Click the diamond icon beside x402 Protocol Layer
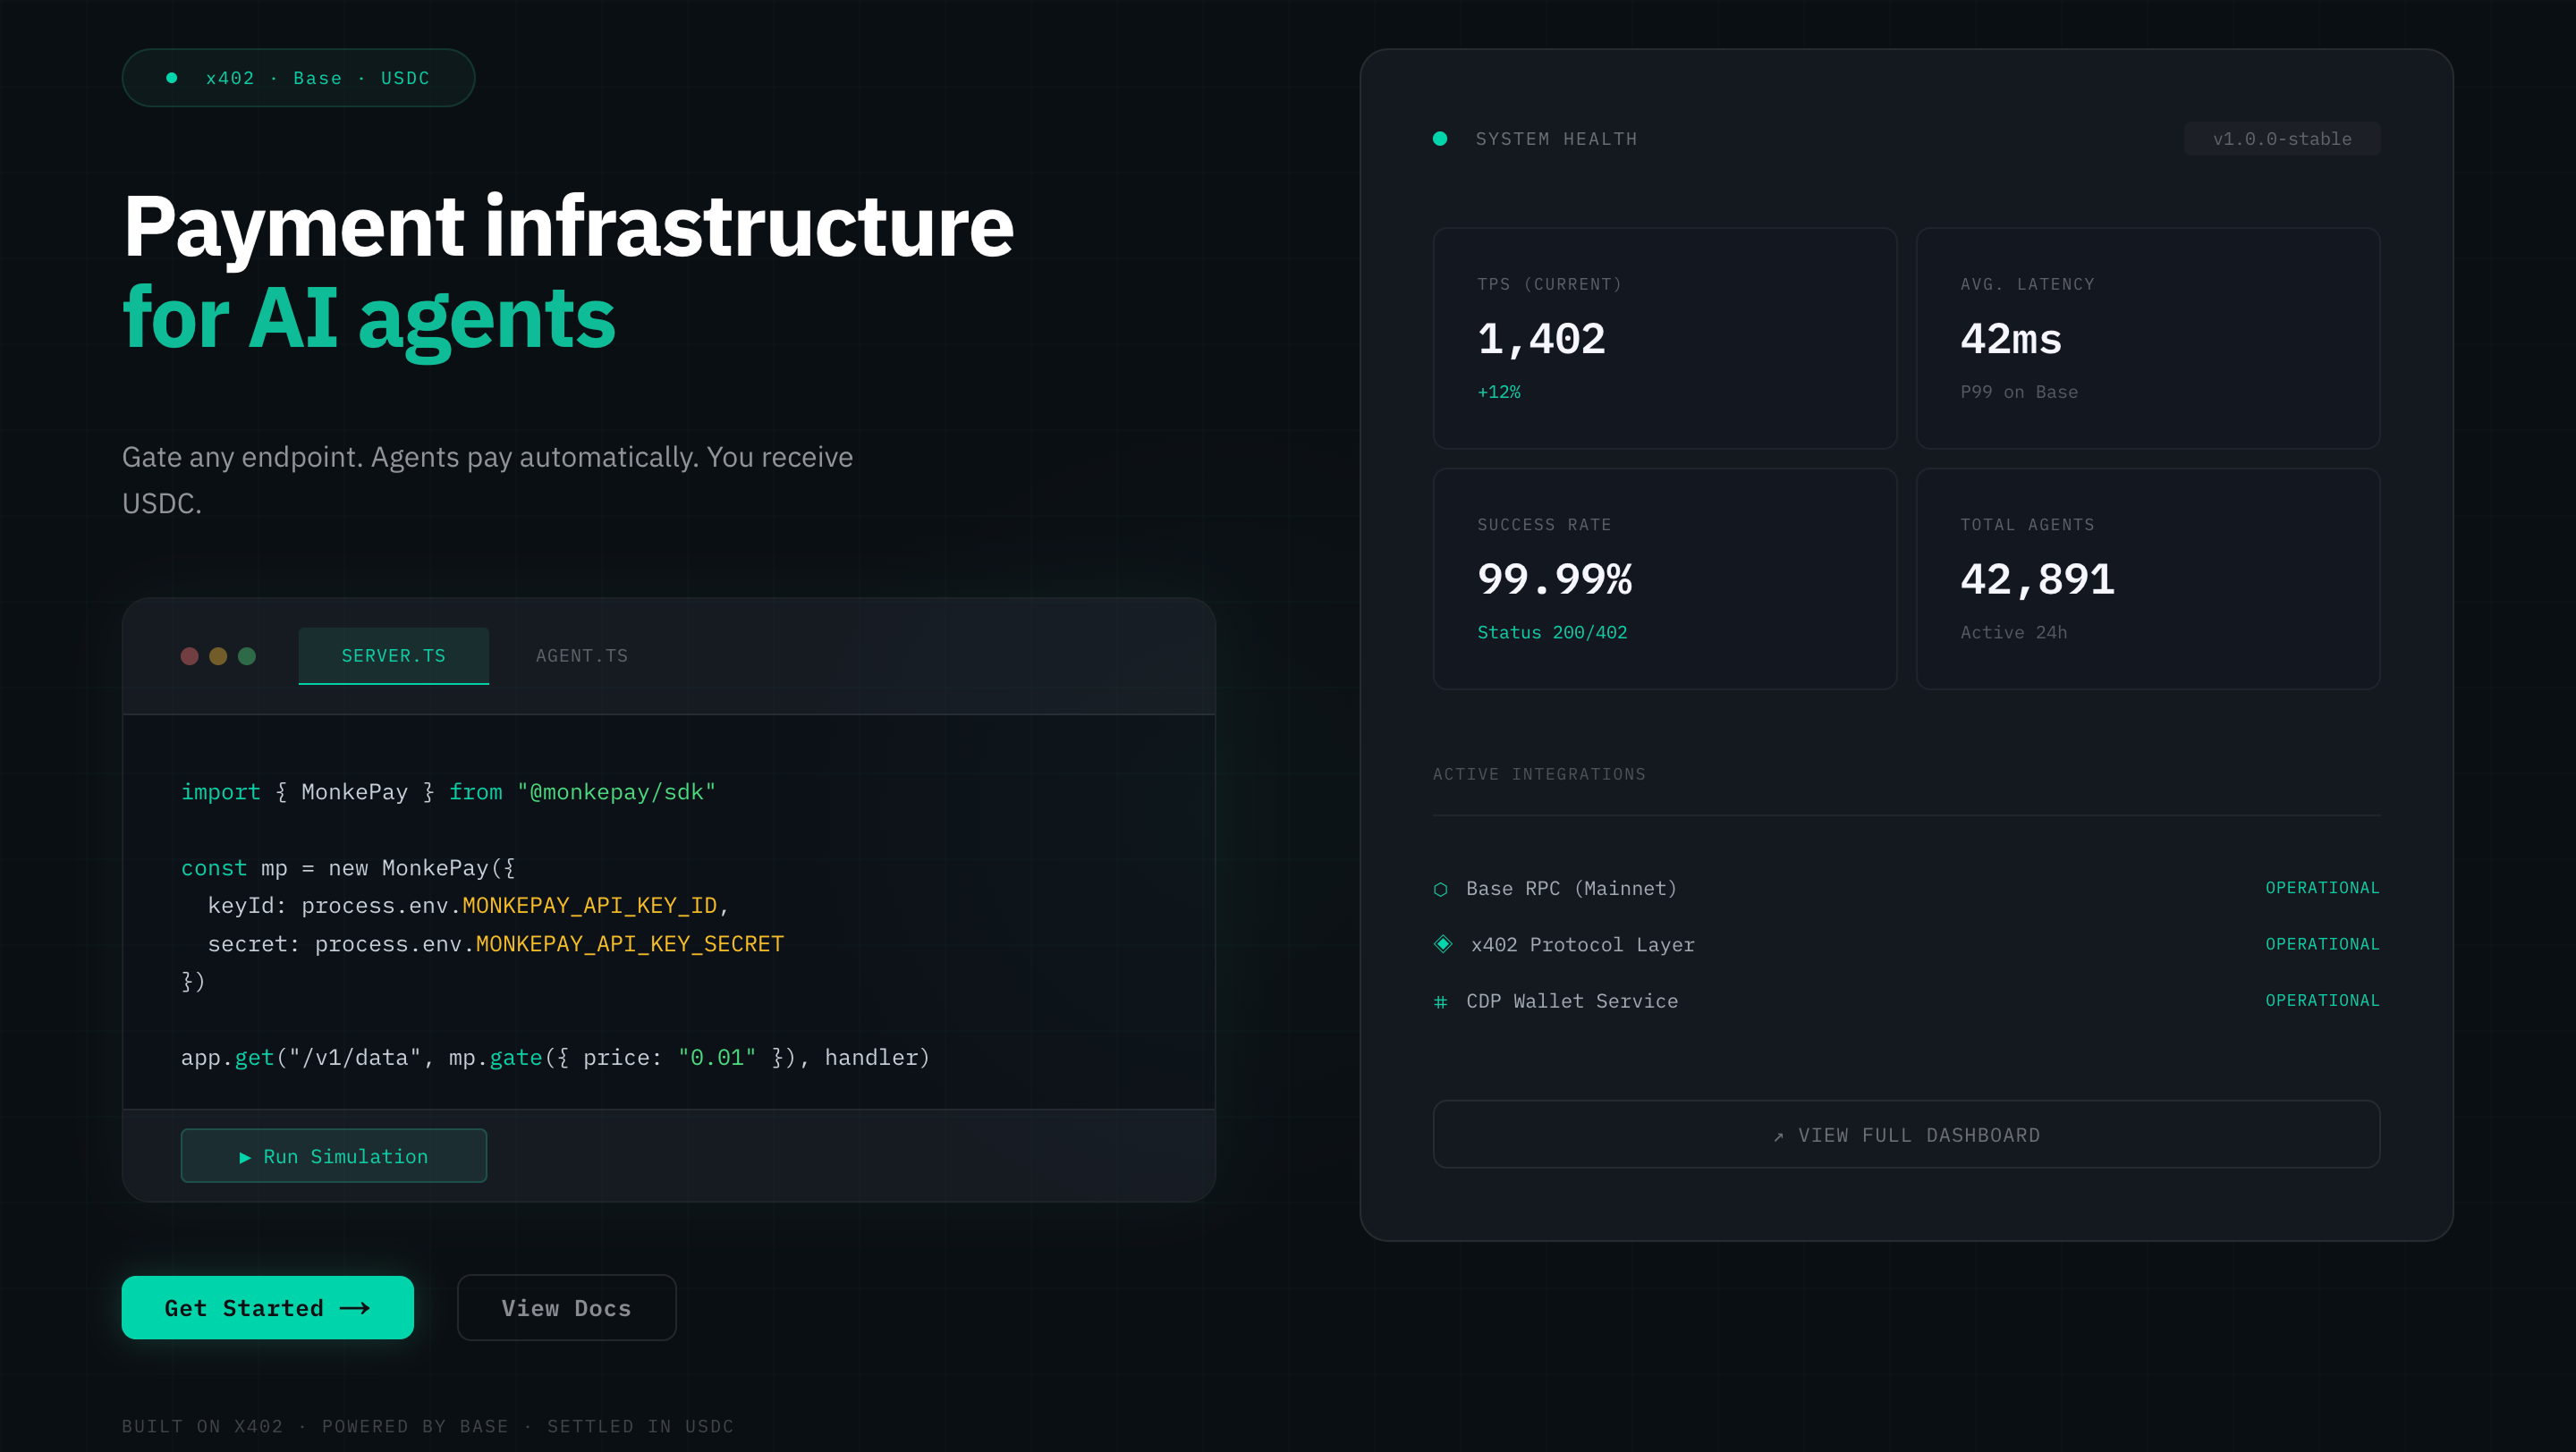 pyautogui.click(x=1443, y=943)
